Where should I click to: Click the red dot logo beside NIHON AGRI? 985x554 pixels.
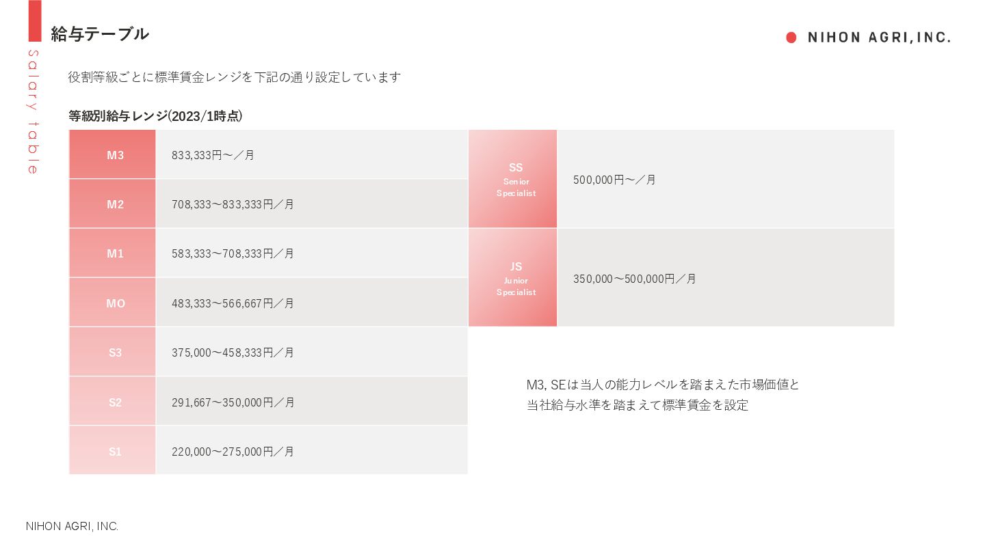[791, 38]
